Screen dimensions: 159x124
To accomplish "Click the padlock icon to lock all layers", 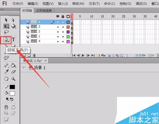I will click(63, 16).
